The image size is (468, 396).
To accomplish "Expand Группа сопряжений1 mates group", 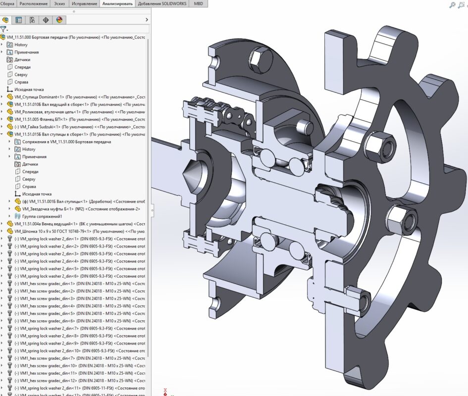I will pos(10,216).
